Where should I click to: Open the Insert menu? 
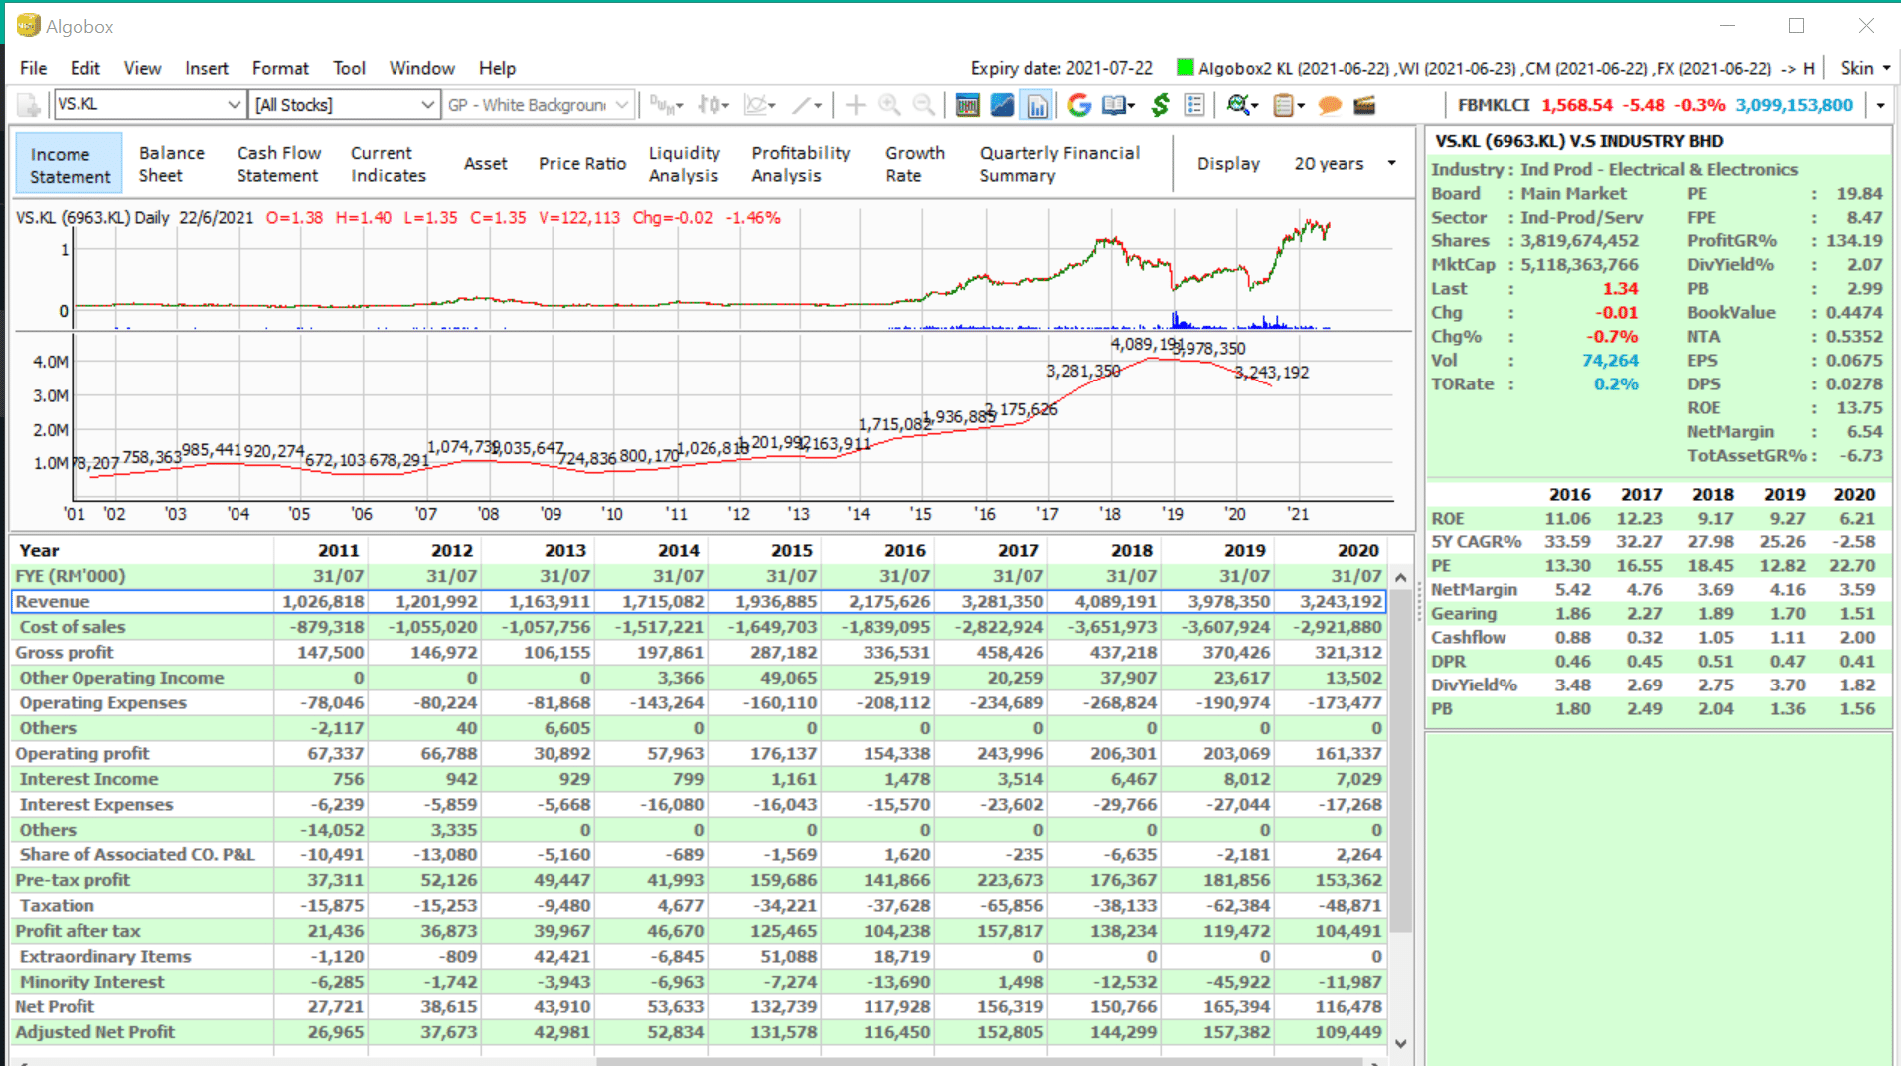[207, 68]
